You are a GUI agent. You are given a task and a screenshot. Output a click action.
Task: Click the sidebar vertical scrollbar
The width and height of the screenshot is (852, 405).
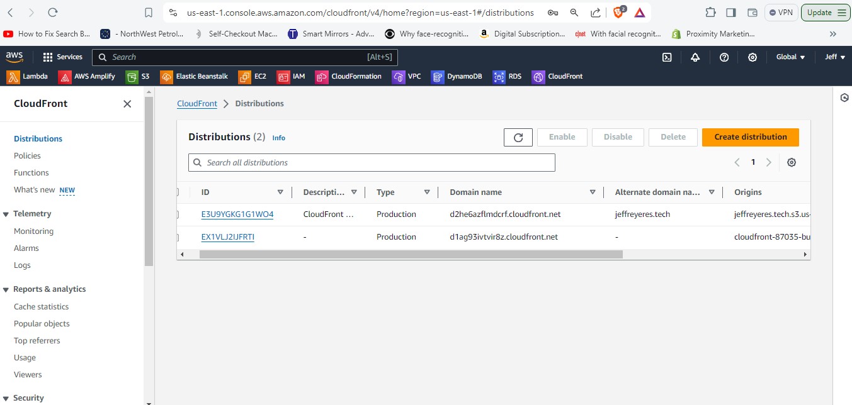point(149,182)
